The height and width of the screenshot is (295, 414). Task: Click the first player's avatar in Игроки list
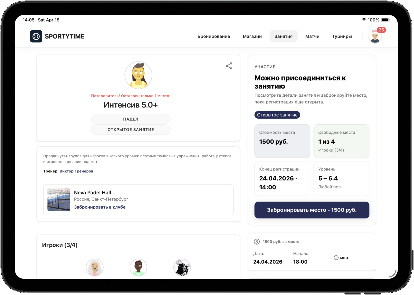(95, 267)
